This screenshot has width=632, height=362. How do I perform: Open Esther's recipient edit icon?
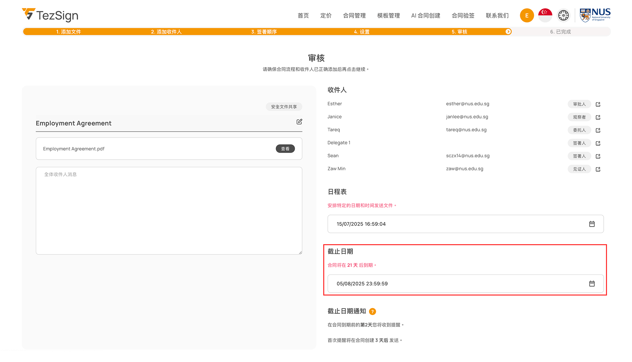click(598, 104)
